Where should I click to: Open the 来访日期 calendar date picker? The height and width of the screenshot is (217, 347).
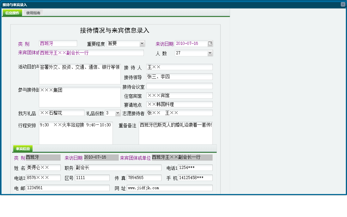[x=210, y=43]
